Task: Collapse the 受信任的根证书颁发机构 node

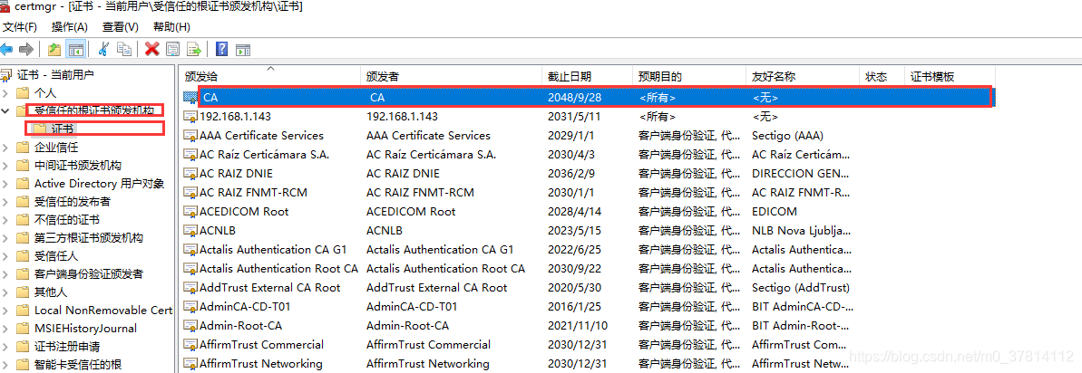Action: 5,110
